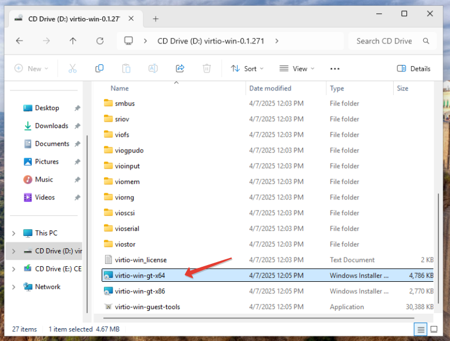Expand This PC tree node

point(13,233)
